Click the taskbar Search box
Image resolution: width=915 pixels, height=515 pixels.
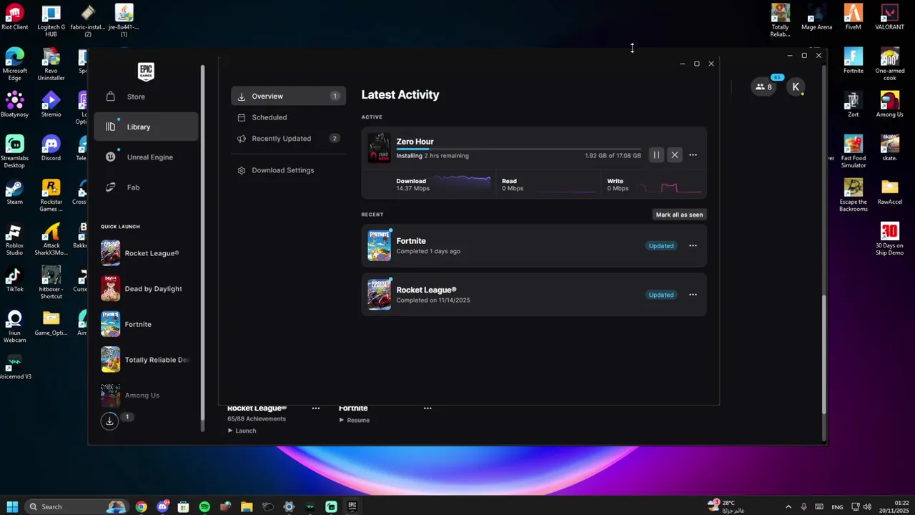tap(76, 506)
